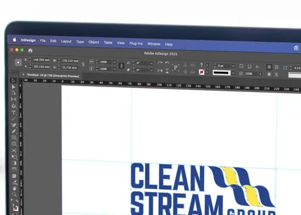The height and width of the screenshot is (215, 301).
Task: Open the Scale Y Percentage dropdown
Action: tap(114, 69)
